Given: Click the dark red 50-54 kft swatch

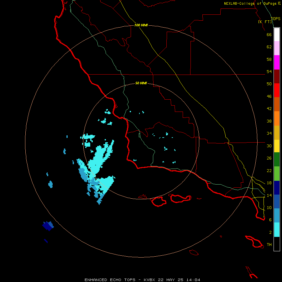Looking at the screenshot, I should [x=277, y=76].
